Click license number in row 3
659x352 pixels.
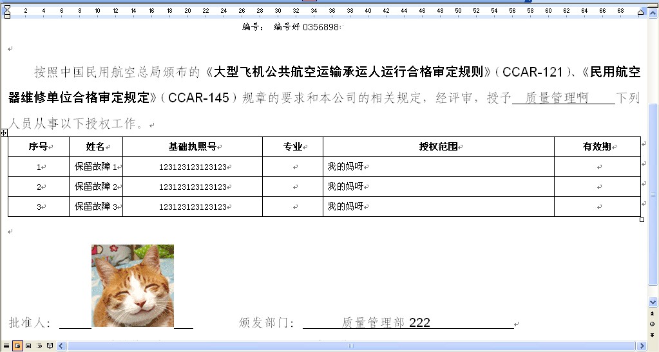193,207
